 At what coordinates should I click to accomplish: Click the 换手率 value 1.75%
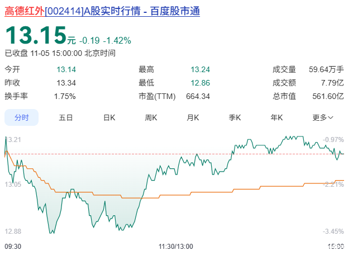tap(65, 96)
